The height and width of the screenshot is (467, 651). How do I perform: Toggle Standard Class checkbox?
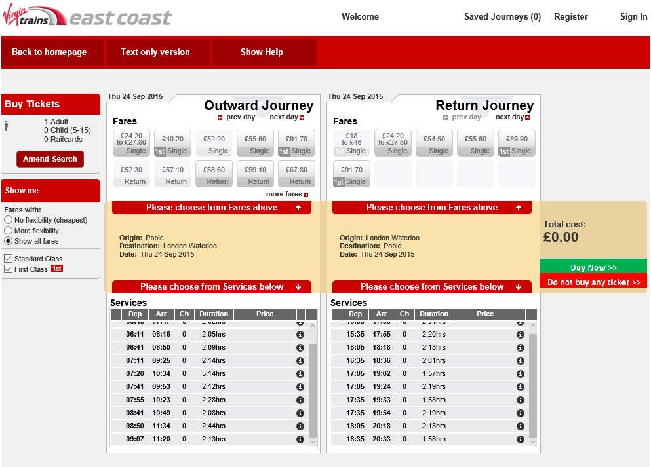pyautogui.click(x=8, y=258)
